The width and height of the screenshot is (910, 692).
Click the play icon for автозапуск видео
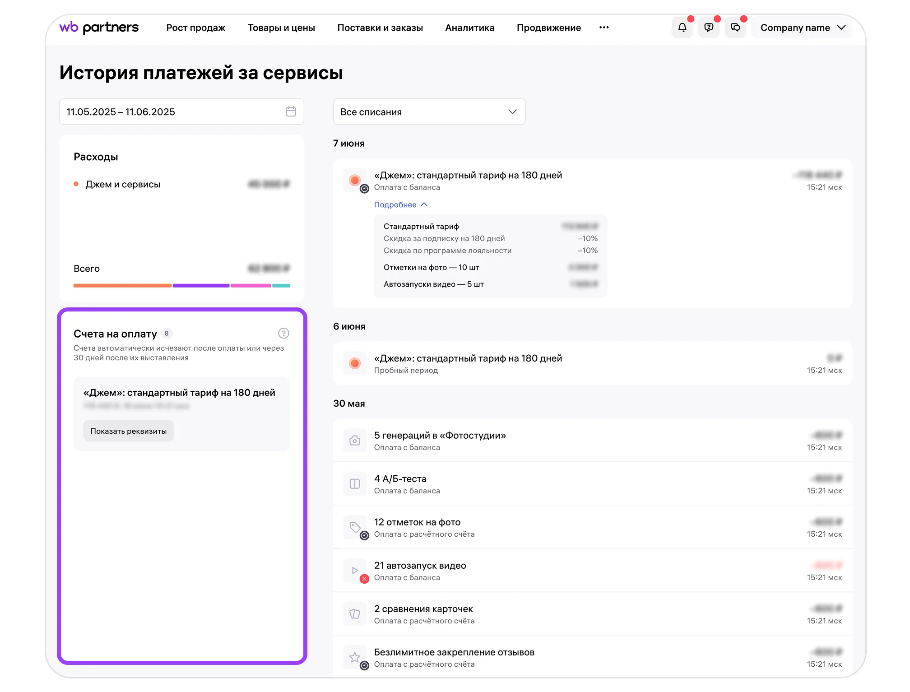pyautogui.click(x=355, y=571)
